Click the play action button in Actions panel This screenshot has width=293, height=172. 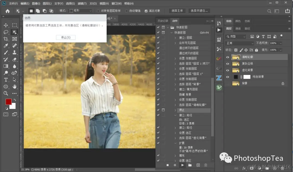click(182, 165)
